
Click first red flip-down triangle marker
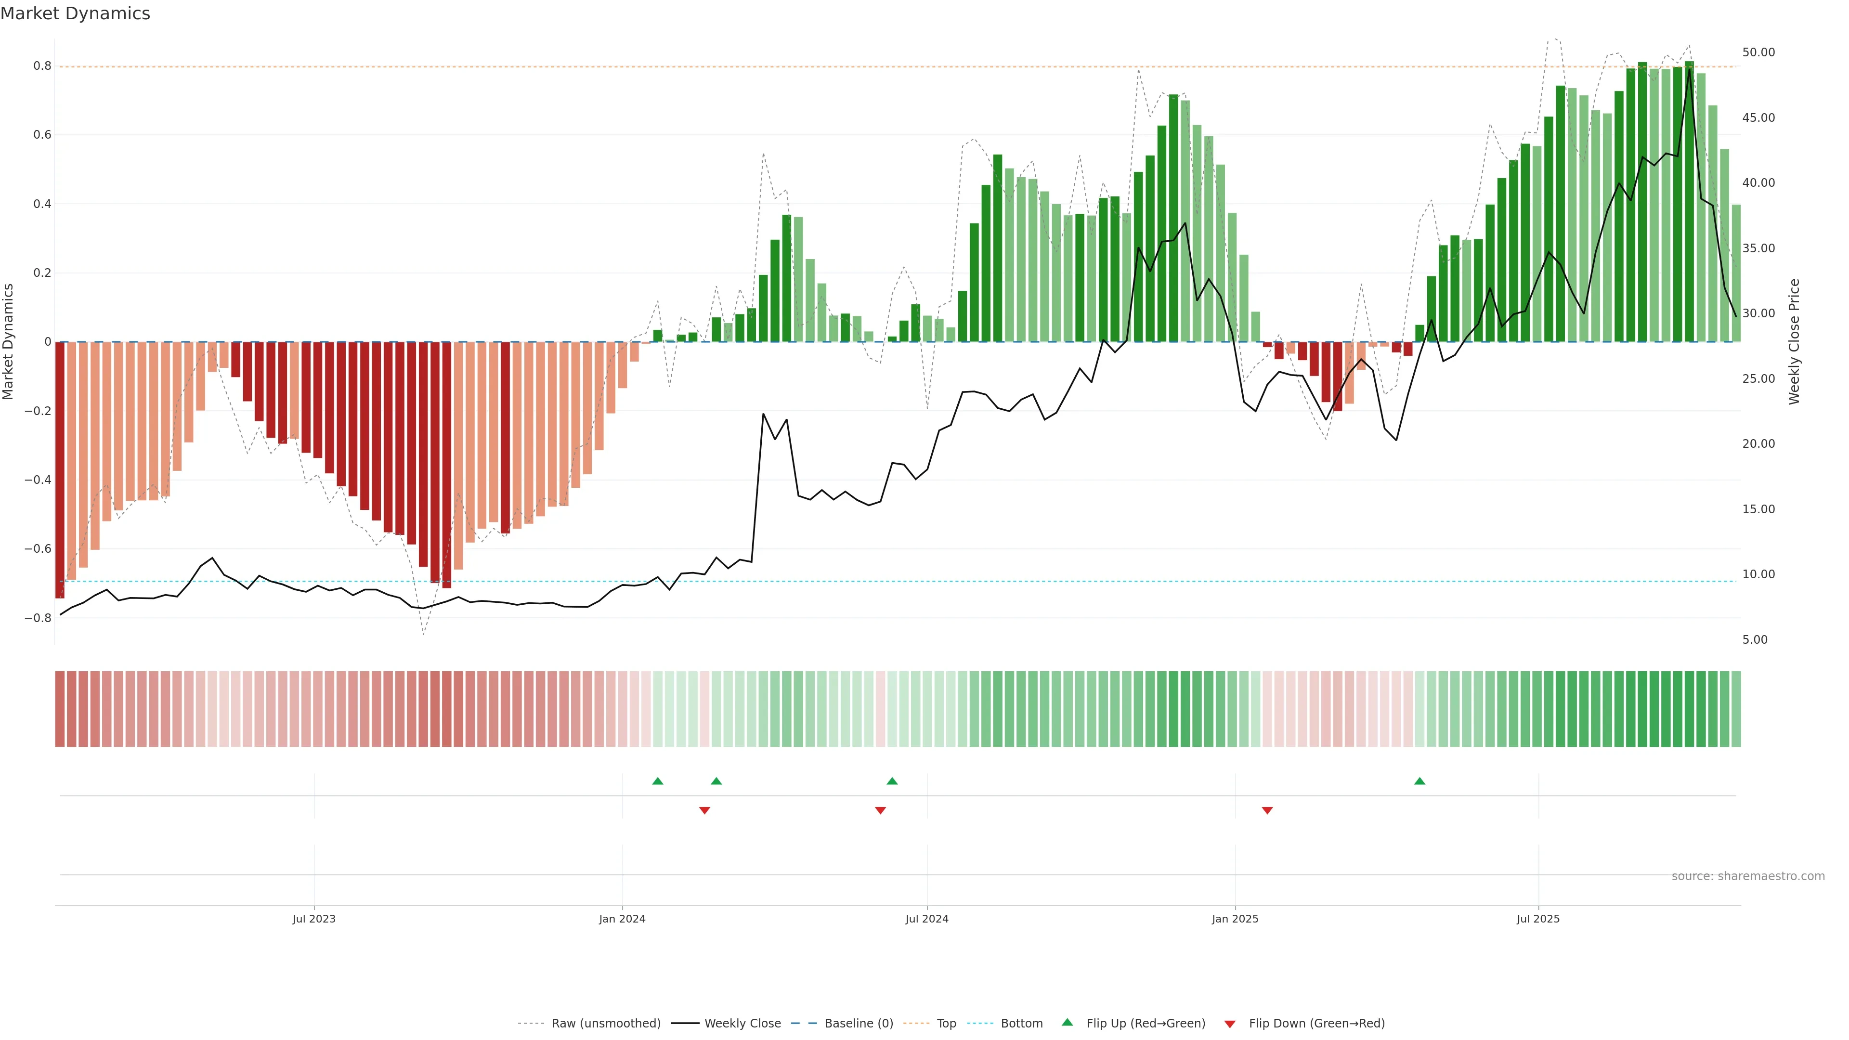click(x=704, y=810)
